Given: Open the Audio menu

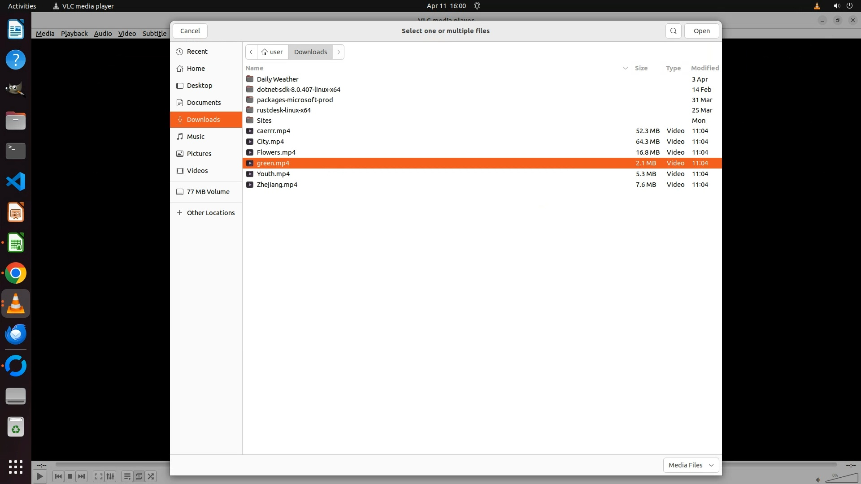Looking at the screenshot, I should (x=103, y=34).
